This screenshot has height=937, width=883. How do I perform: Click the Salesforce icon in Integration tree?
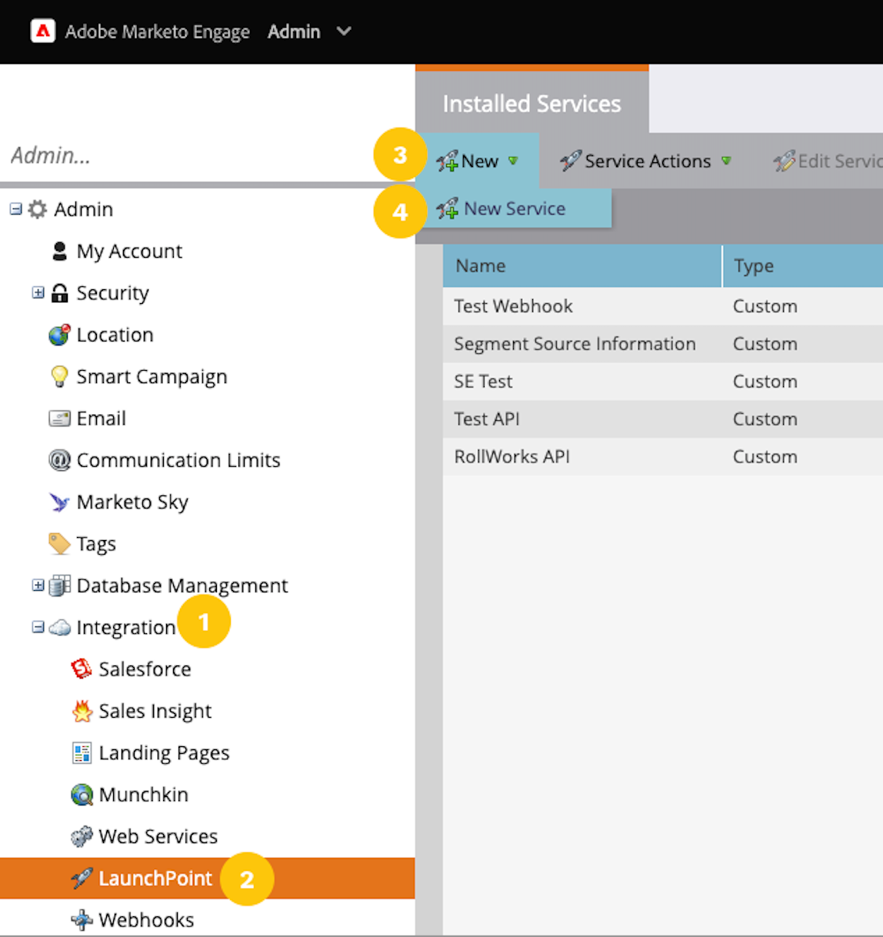pos(82,669)
